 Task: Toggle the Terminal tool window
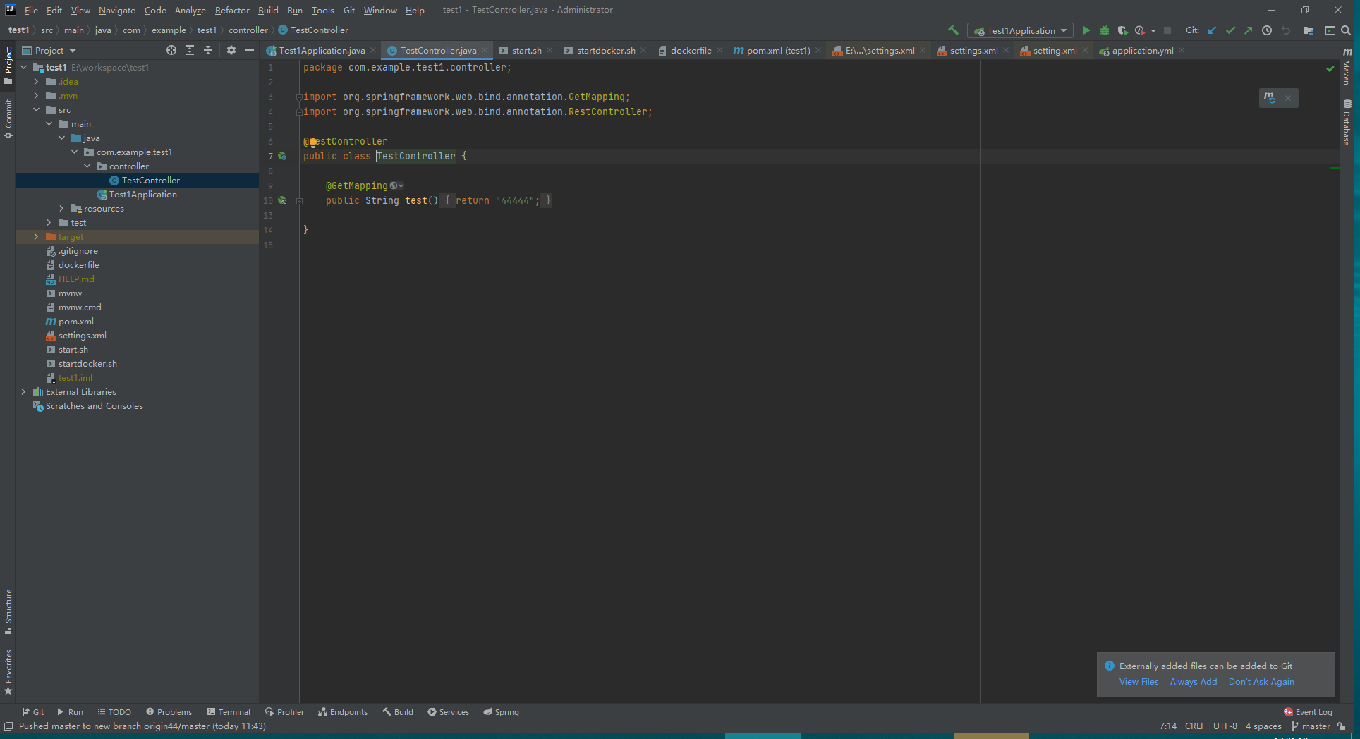tap(229, 711)
